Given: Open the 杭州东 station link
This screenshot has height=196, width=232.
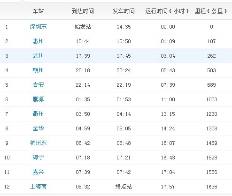Looking at the screenshot, I should [x=38, y=143].
